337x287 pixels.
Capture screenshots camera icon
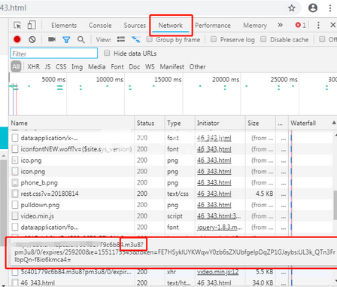coord(52,39)
